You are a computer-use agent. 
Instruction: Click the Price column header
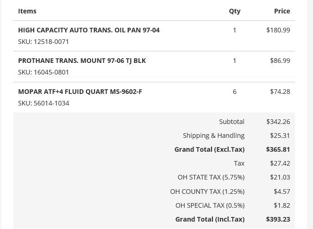tap(282, 11)
